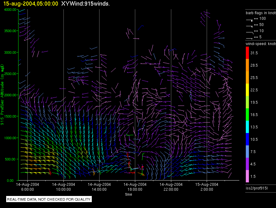Click the 1500.00 altitude axis label
This screenshot has width=276, height=208.
pos(10,116)
